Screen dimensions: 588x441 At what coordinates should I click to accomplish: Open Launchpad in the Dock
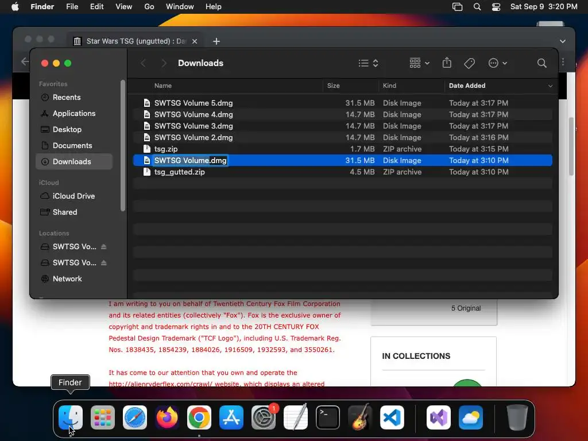[x=103, y=417]
